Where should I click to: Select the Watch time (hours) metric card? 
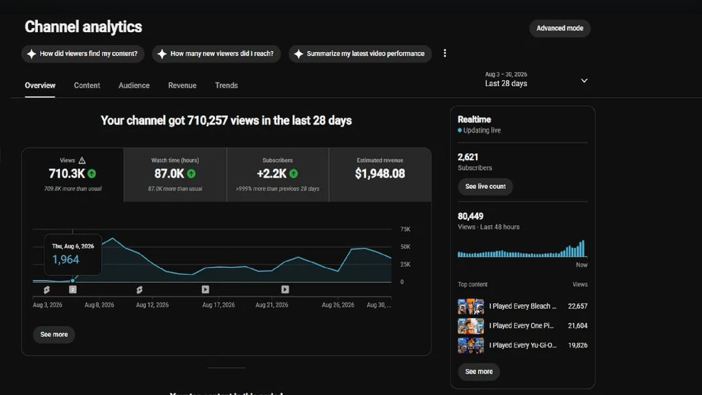[x=175, y=175]
